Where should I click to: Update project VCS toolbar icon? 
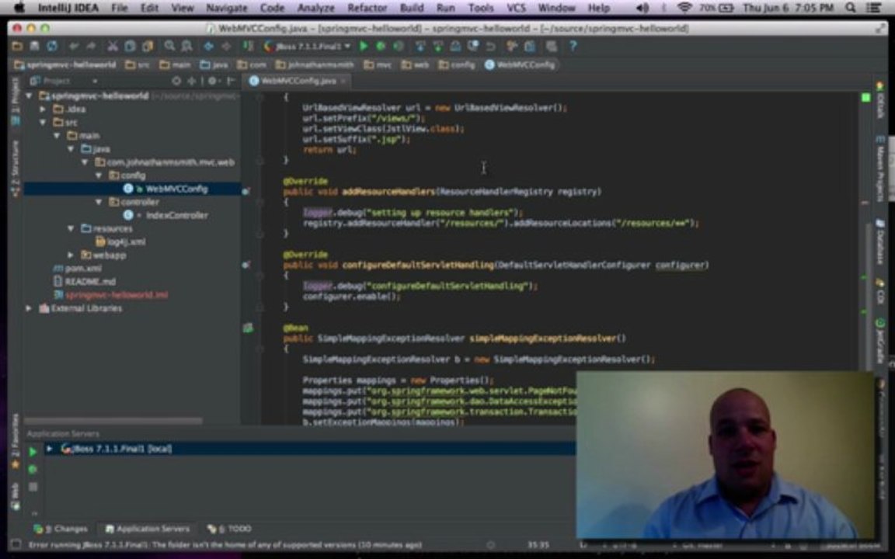pos(420,47)
